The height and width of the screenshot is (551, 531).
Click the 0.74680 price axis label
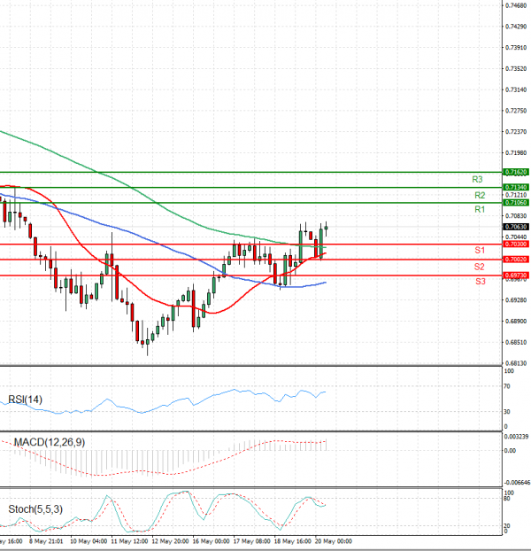[516, 5]
